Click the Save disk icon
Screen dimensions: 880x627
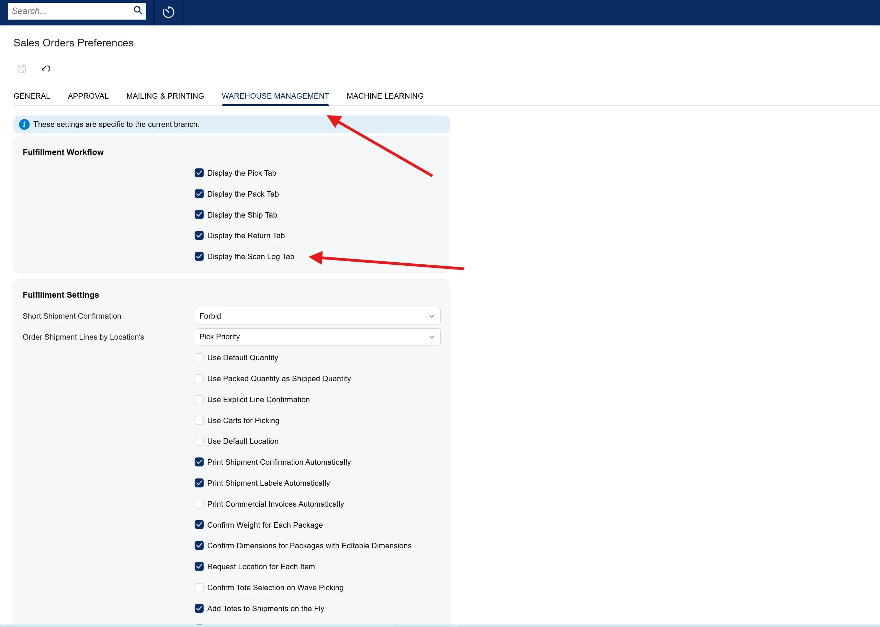22,69
